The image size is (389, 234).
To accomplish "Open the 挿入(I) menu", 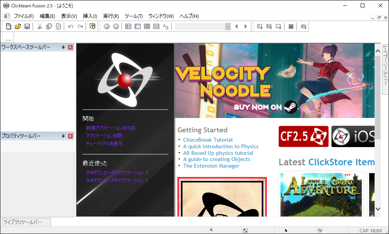I will coord(90,16).
